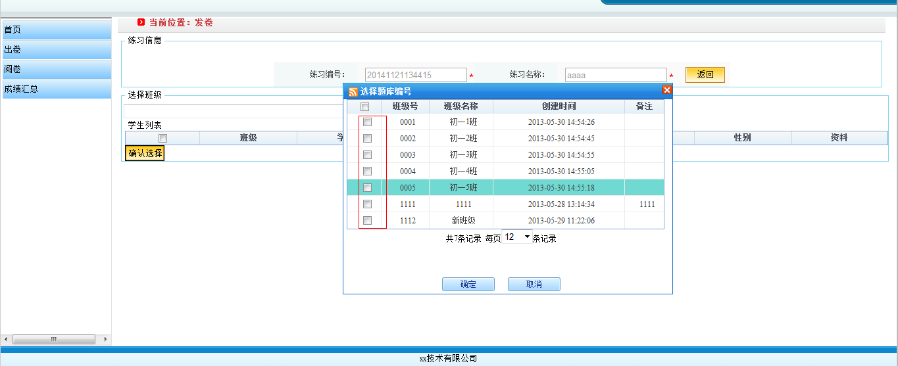Check the box for class 0001
The width and height of the screenshot is (898, 366).
(x=368, y=122)
